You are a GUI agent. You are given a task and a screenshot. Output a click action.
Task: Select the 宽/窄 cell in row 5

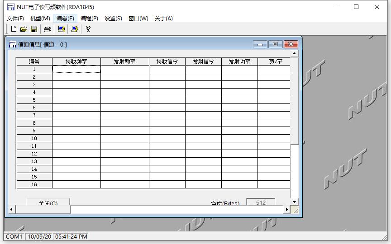(274, 100)
